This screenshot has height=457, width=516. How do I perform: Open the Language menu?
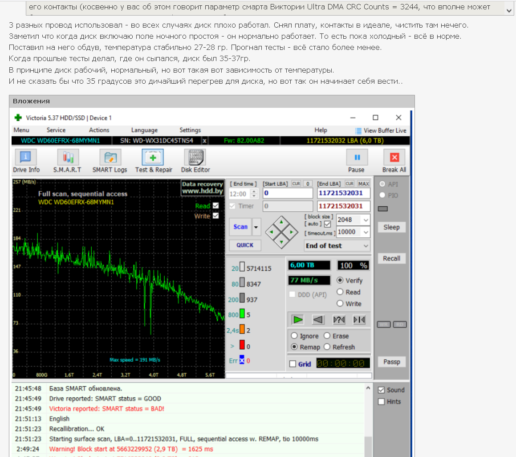coord(144,130)
